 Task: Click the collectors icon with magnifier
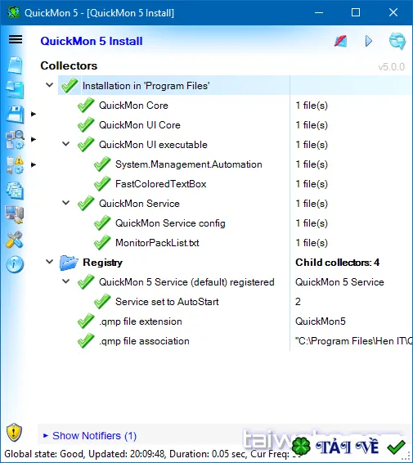(15, 139)
